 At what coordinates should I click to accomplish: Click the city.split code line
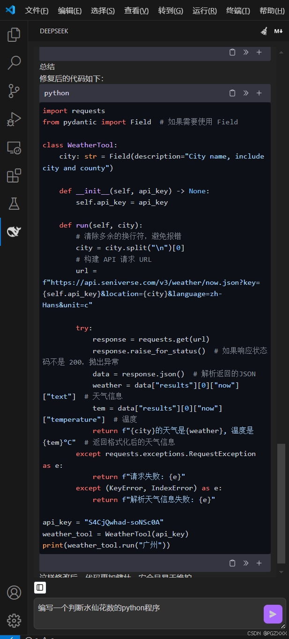click(130, 248)
